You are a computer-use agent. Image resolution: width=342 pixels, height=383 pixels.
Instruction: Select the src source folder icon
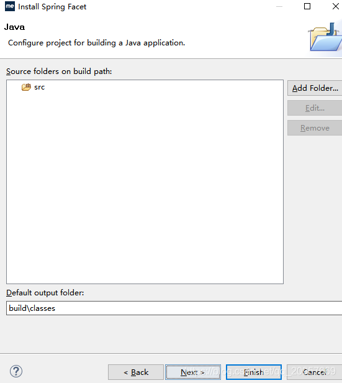(26, 87)
